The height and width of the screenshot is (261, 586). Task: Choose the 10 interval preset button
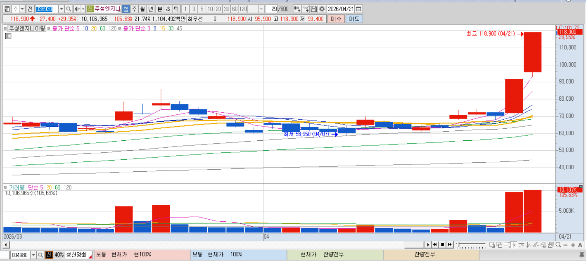pyautogui.click(x=210, y=9)
